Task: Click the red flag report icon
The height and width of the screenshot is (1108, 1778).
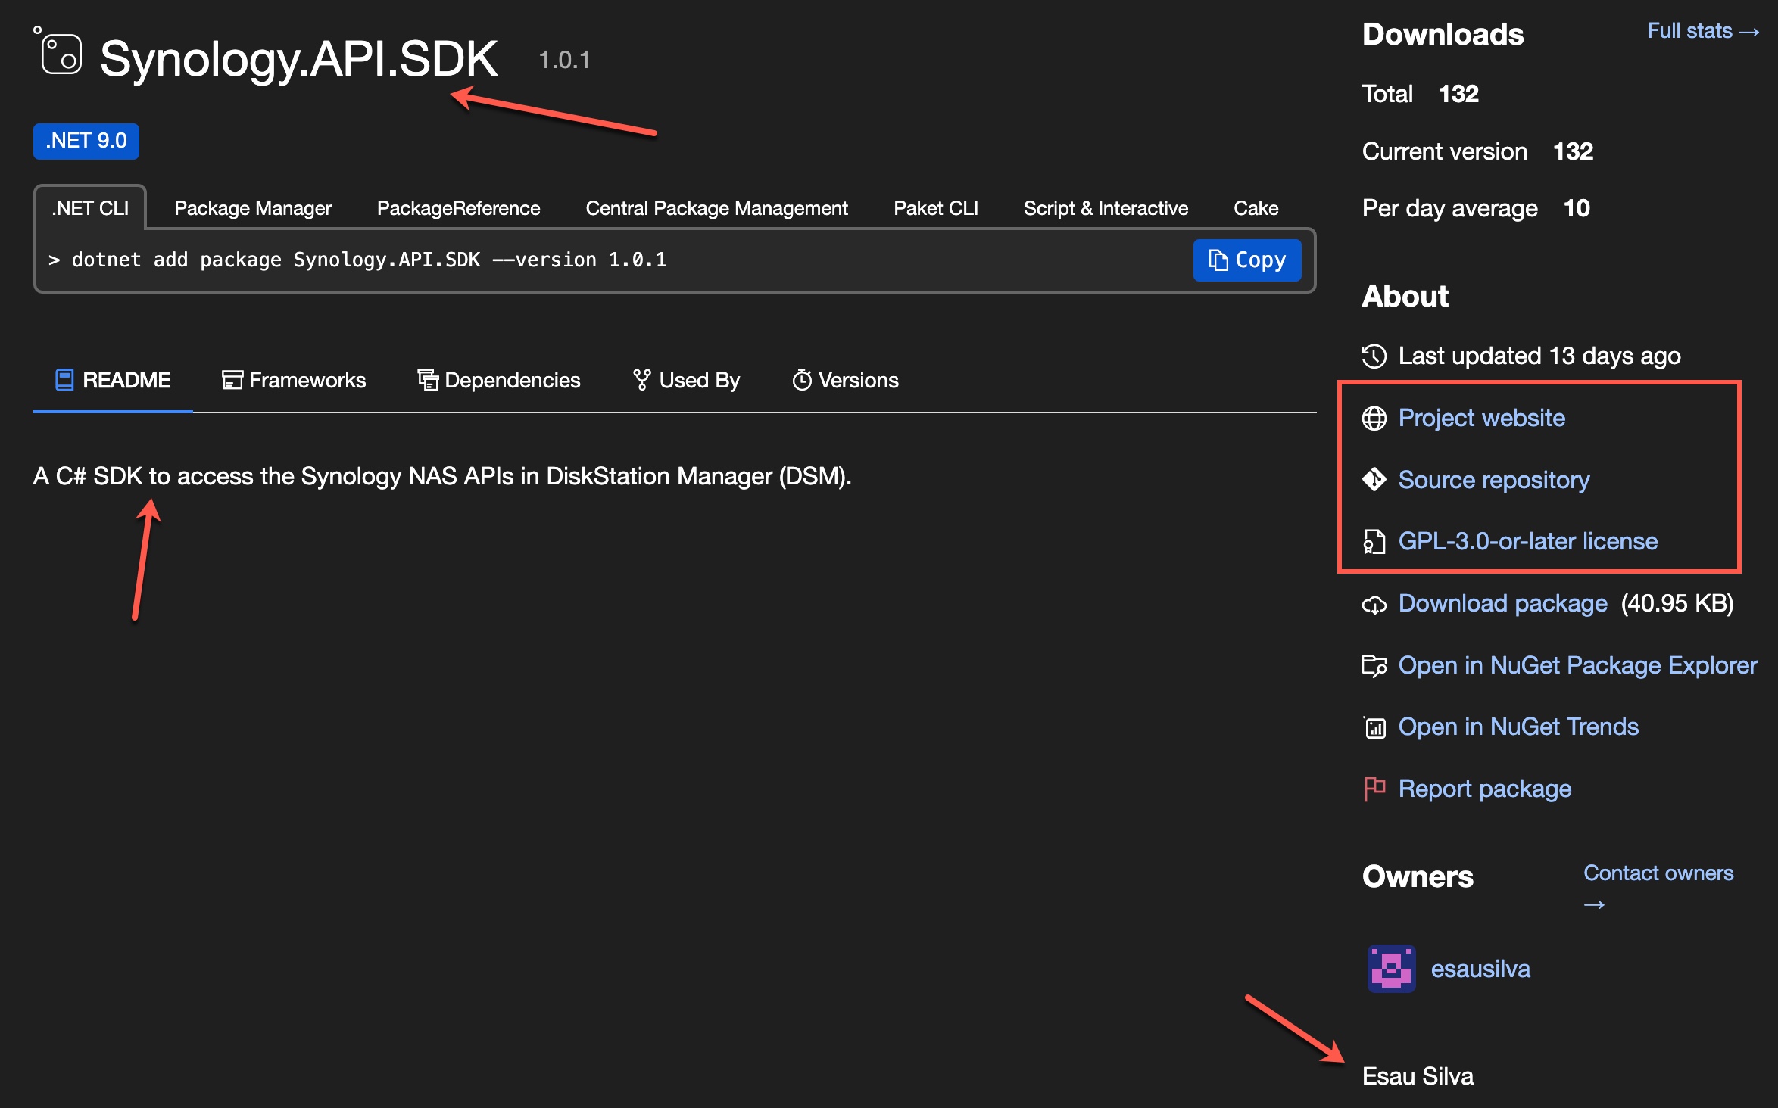Action: click(x=1374, y=789)
